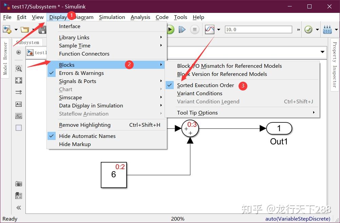Expand the Library Links submenu
340x223 pixels.
(107, 38)
